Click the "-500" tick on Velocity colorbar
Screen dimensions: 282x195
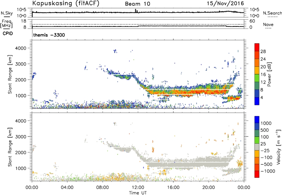266,164
